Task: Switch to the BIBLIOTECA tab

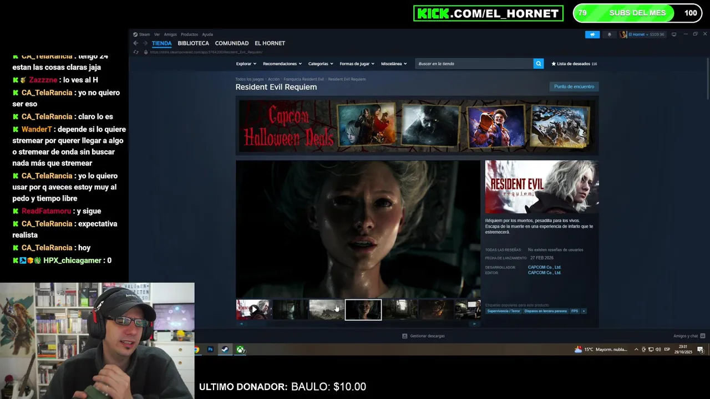Action: coord(194,43)
